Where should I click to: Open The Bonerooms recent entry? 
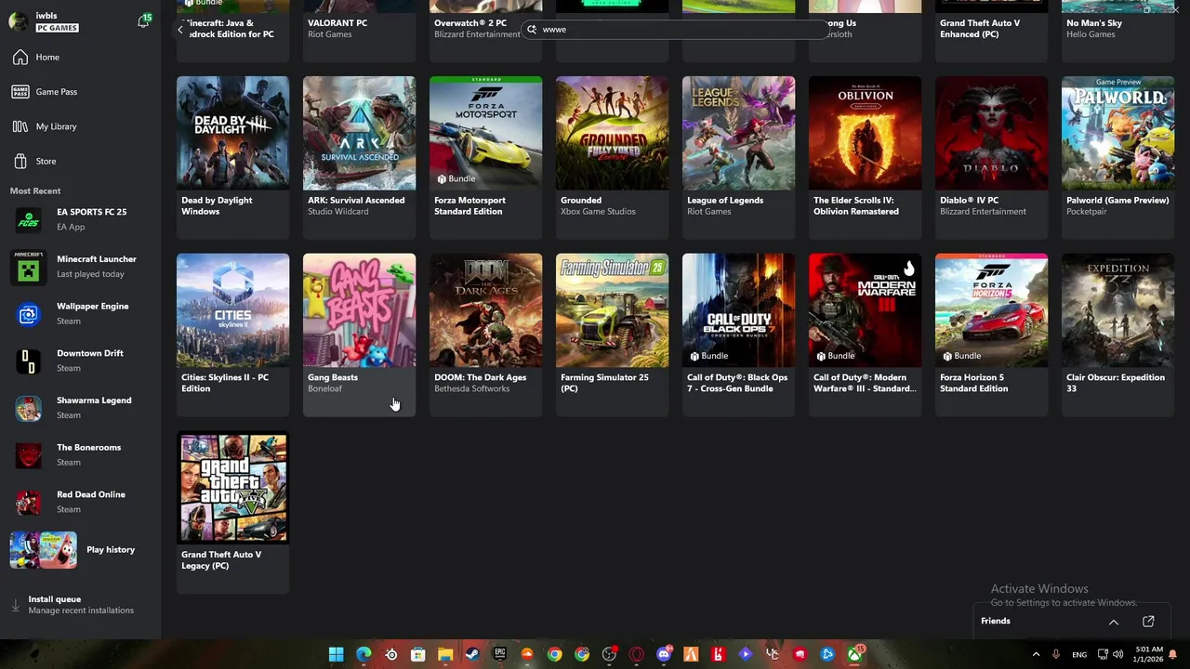(x=81, y=455)
